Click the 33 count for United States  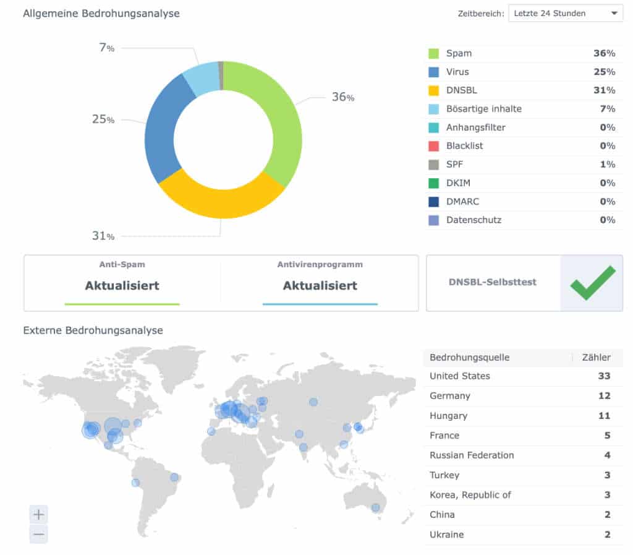[x=604, y=376]
